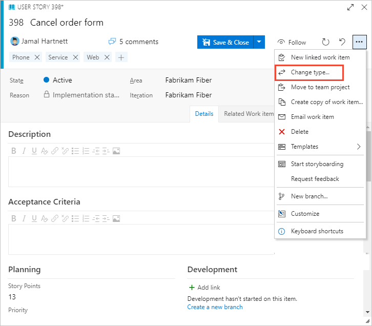
Task: Toggle Follow on this work item
Action: [292, 42]
